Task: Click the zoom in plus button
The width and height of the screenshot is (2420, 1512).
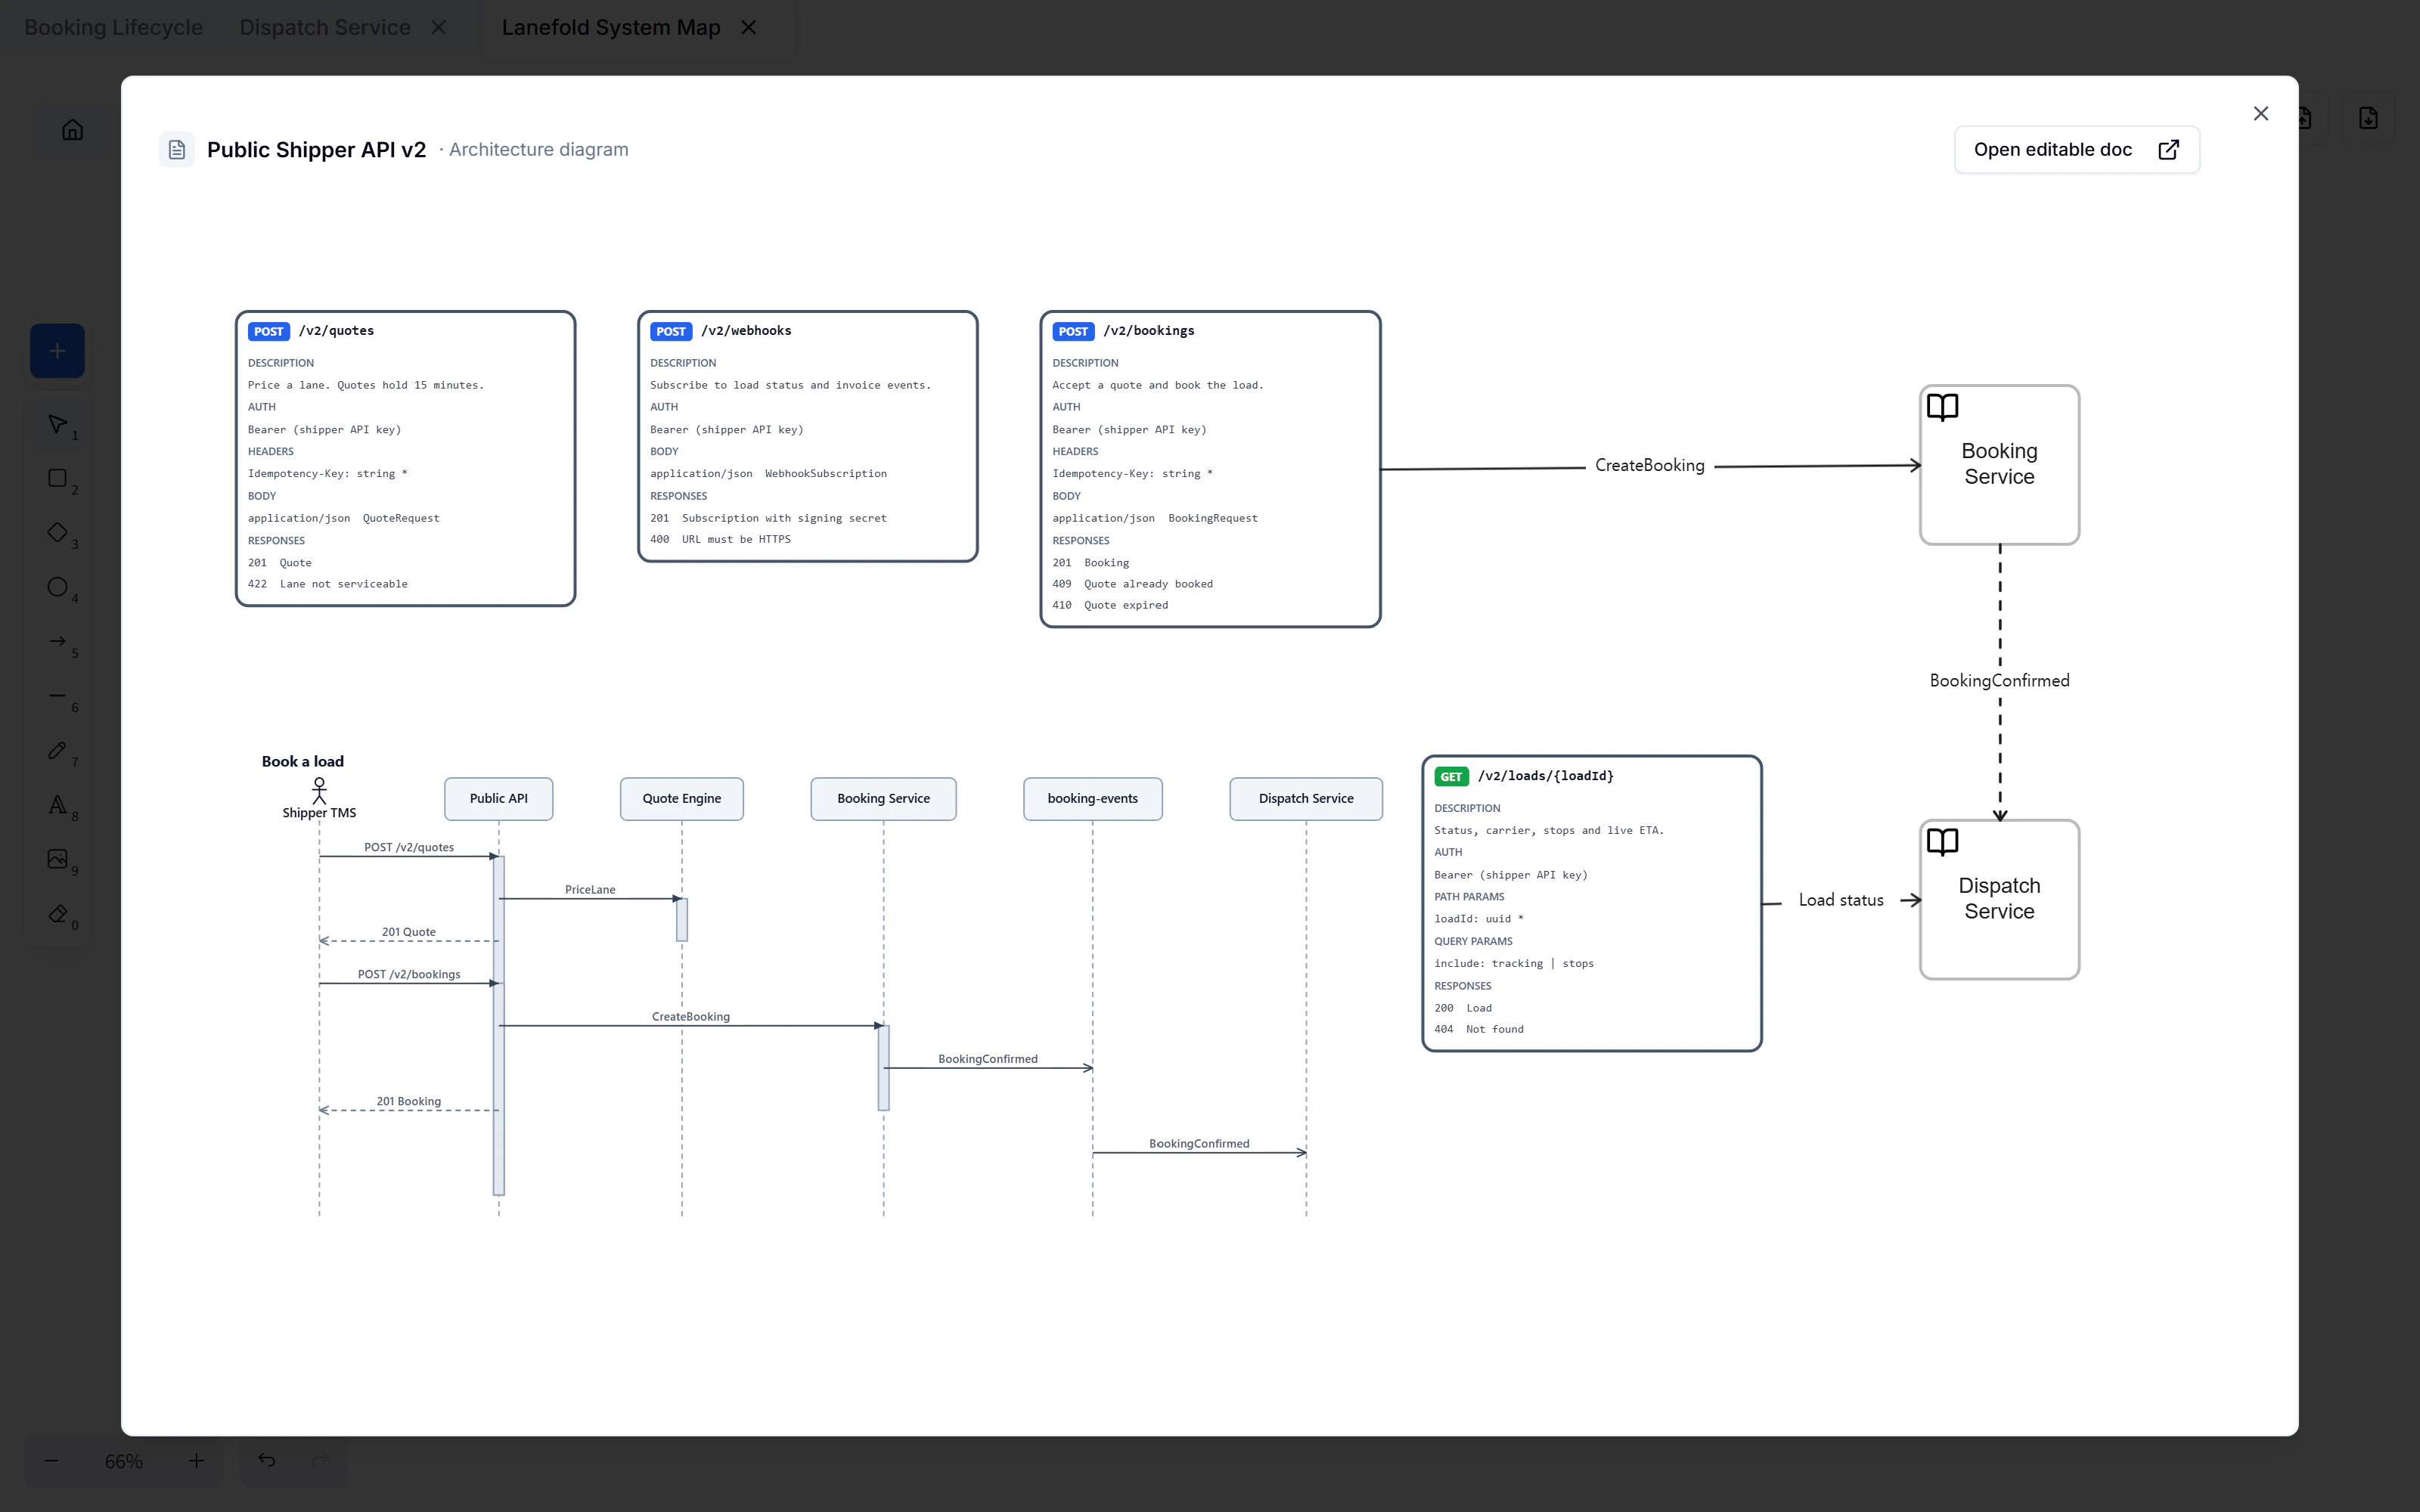Action: 196,1461
